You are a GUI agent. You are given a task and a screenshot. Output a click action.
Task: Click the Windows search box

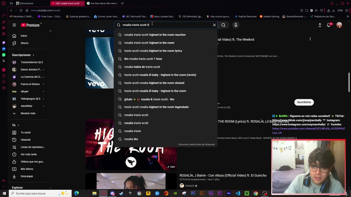point(40,193)
